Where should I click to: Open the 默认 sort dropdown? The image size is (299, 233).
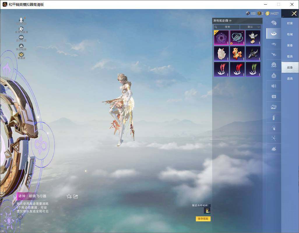click(x=250, y=27)
